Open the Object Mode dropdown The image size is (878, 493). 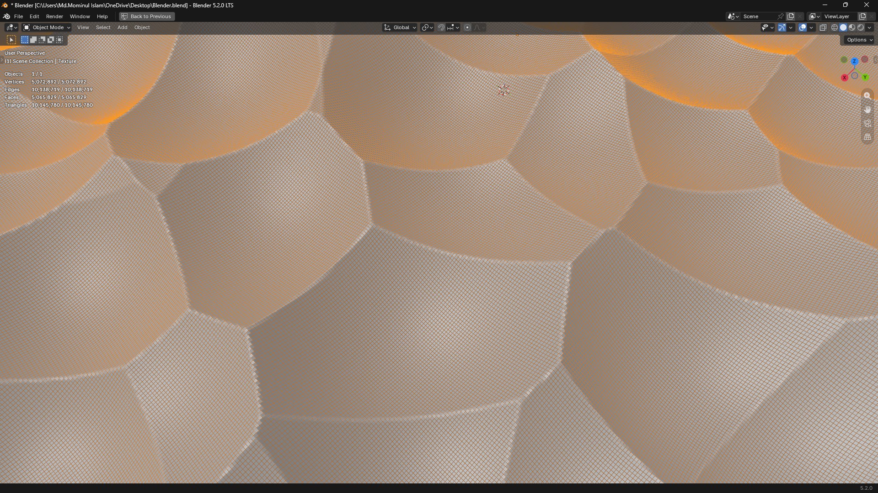pos(47,27)
